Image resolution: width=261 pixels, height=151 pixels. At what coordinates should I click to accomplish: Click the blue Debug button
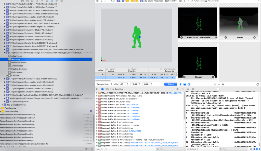[171, 84]
